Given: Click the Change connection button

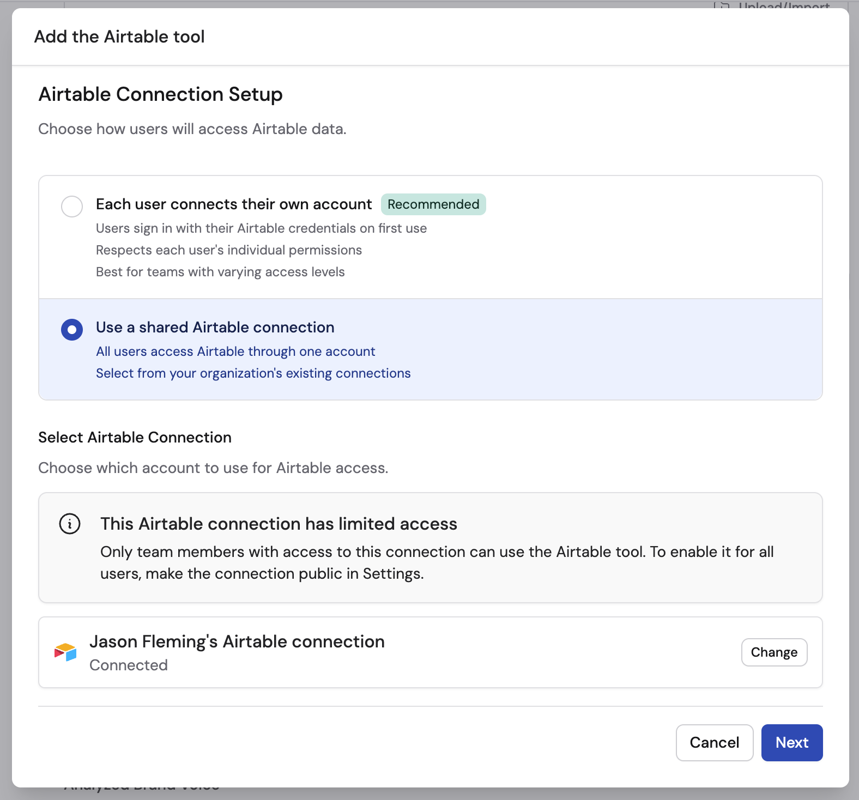Looking at the screenshot, I should pyautogui.click(x=774, y=652).
